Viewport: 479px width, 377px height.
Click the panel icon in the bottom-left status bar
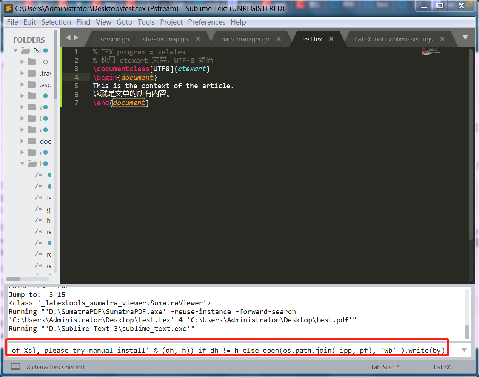(x=15, y=366)
